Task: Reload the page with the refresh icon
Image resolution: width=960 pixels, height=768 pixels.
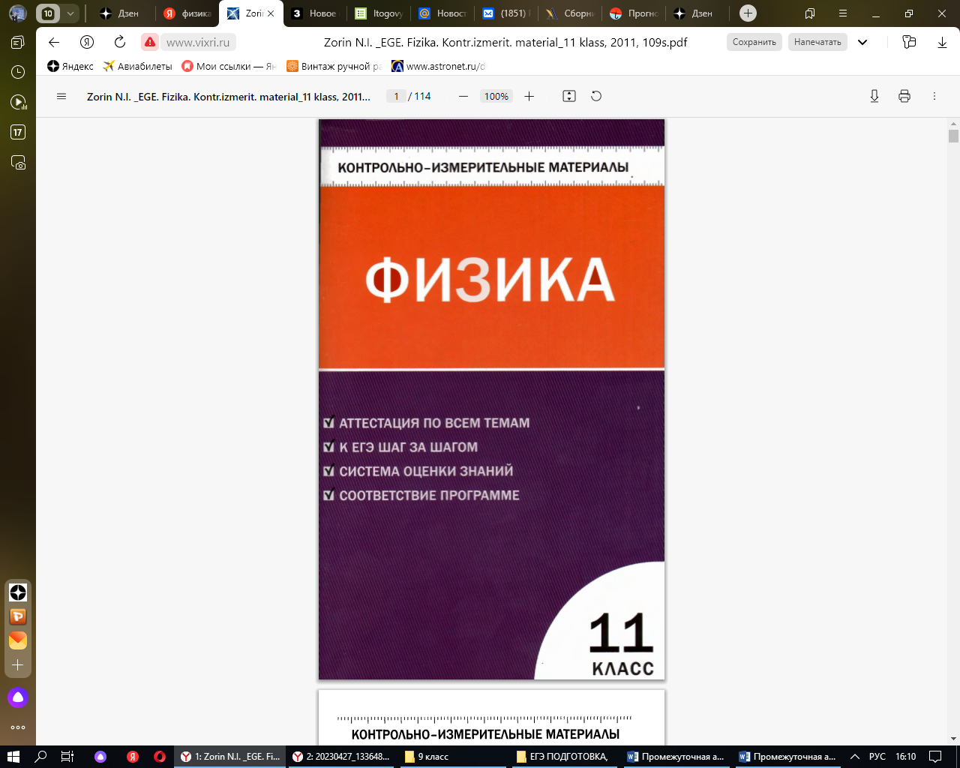Action: tap(120, 42)
